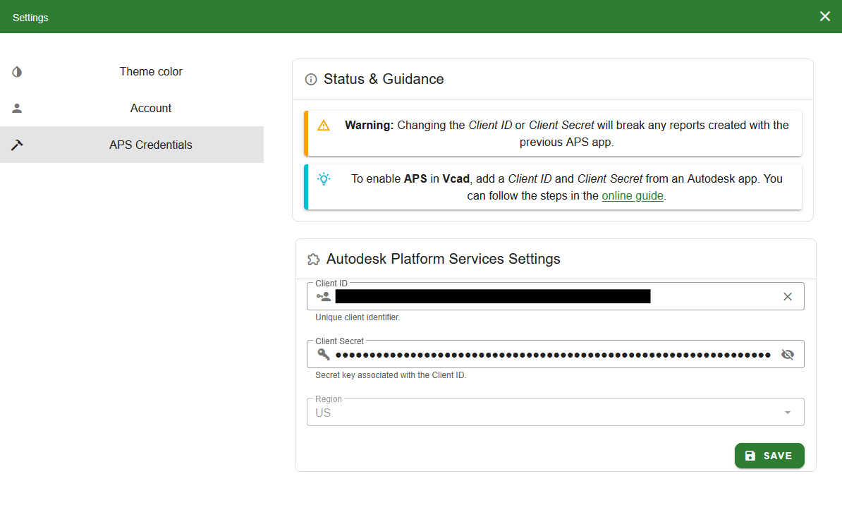
Task: Select APS Credentials in sidebar
Action: pos(151,145)
